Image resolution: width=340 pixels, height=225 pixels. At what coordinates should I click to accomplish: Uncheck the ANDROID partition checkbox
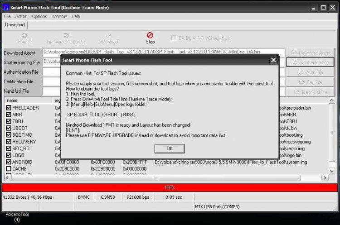9,162
